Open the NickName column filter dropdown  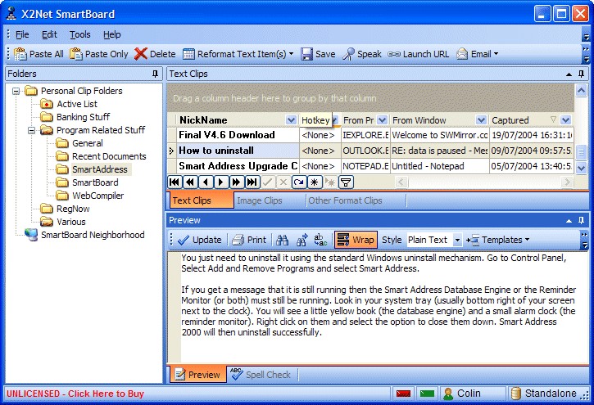click(x=291, y=120)
